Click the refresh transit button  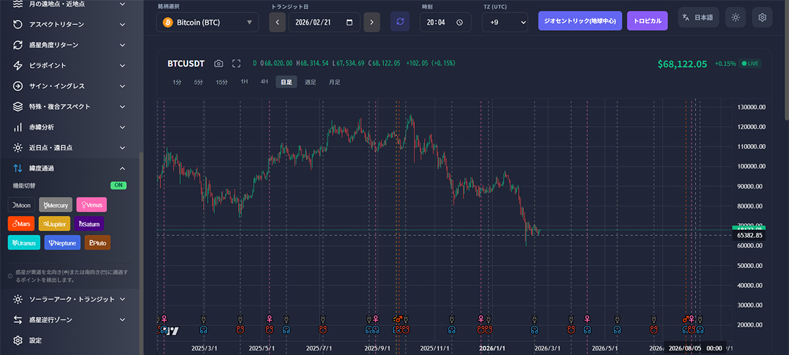(x=400, y=22)
